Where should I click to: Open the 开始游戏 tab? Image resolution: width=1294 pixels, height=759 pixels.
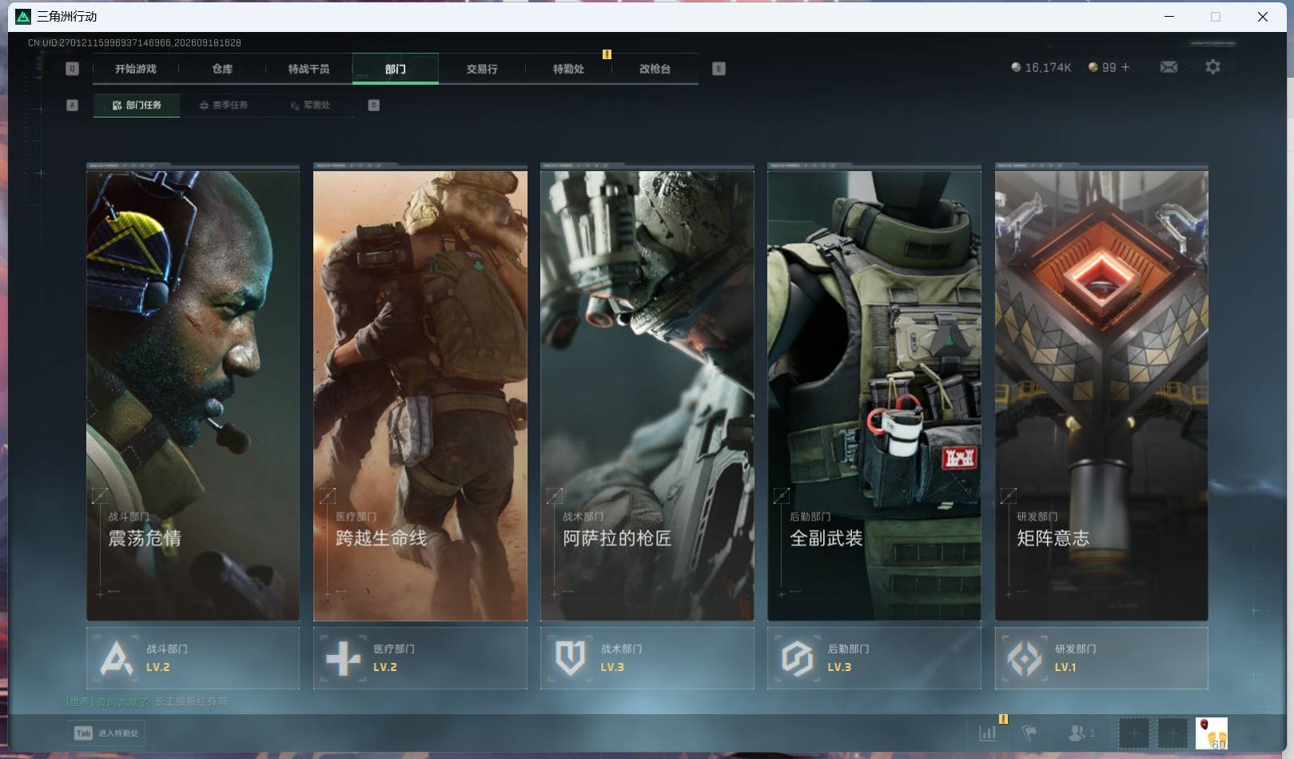tap(135, 69)
